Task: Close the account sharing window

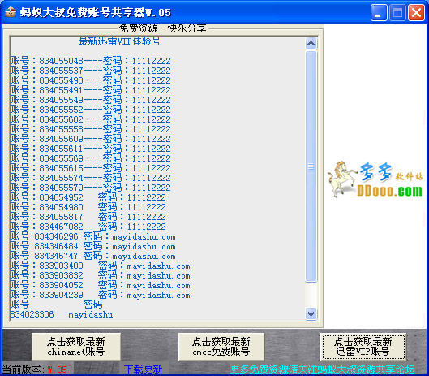Action: pyautogui.click(x=416, y=12)
